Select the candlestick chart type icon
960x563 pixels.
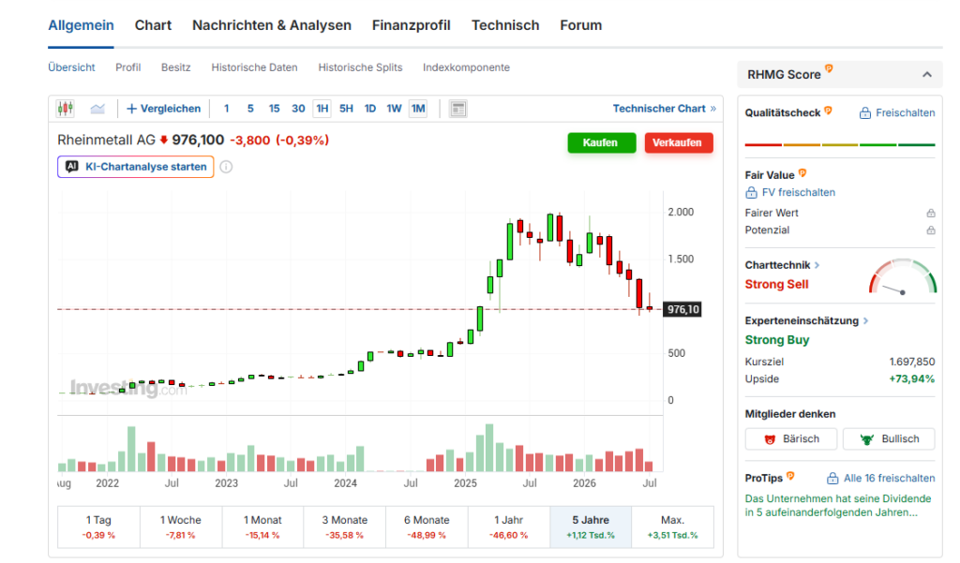[65, 109]
